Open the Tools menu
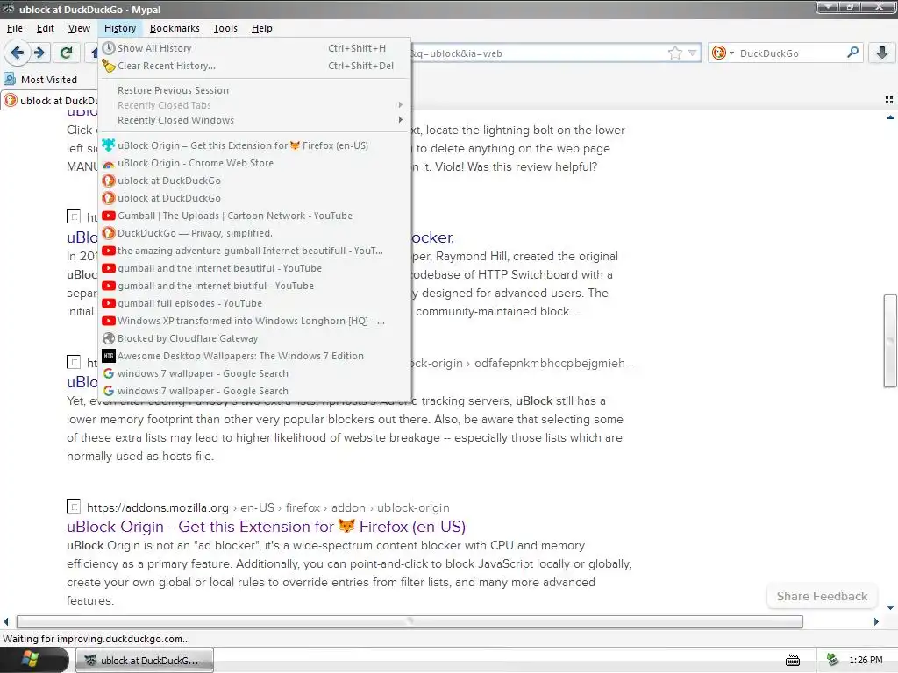Viewport: 898px width, 673px height. (225, 28)
